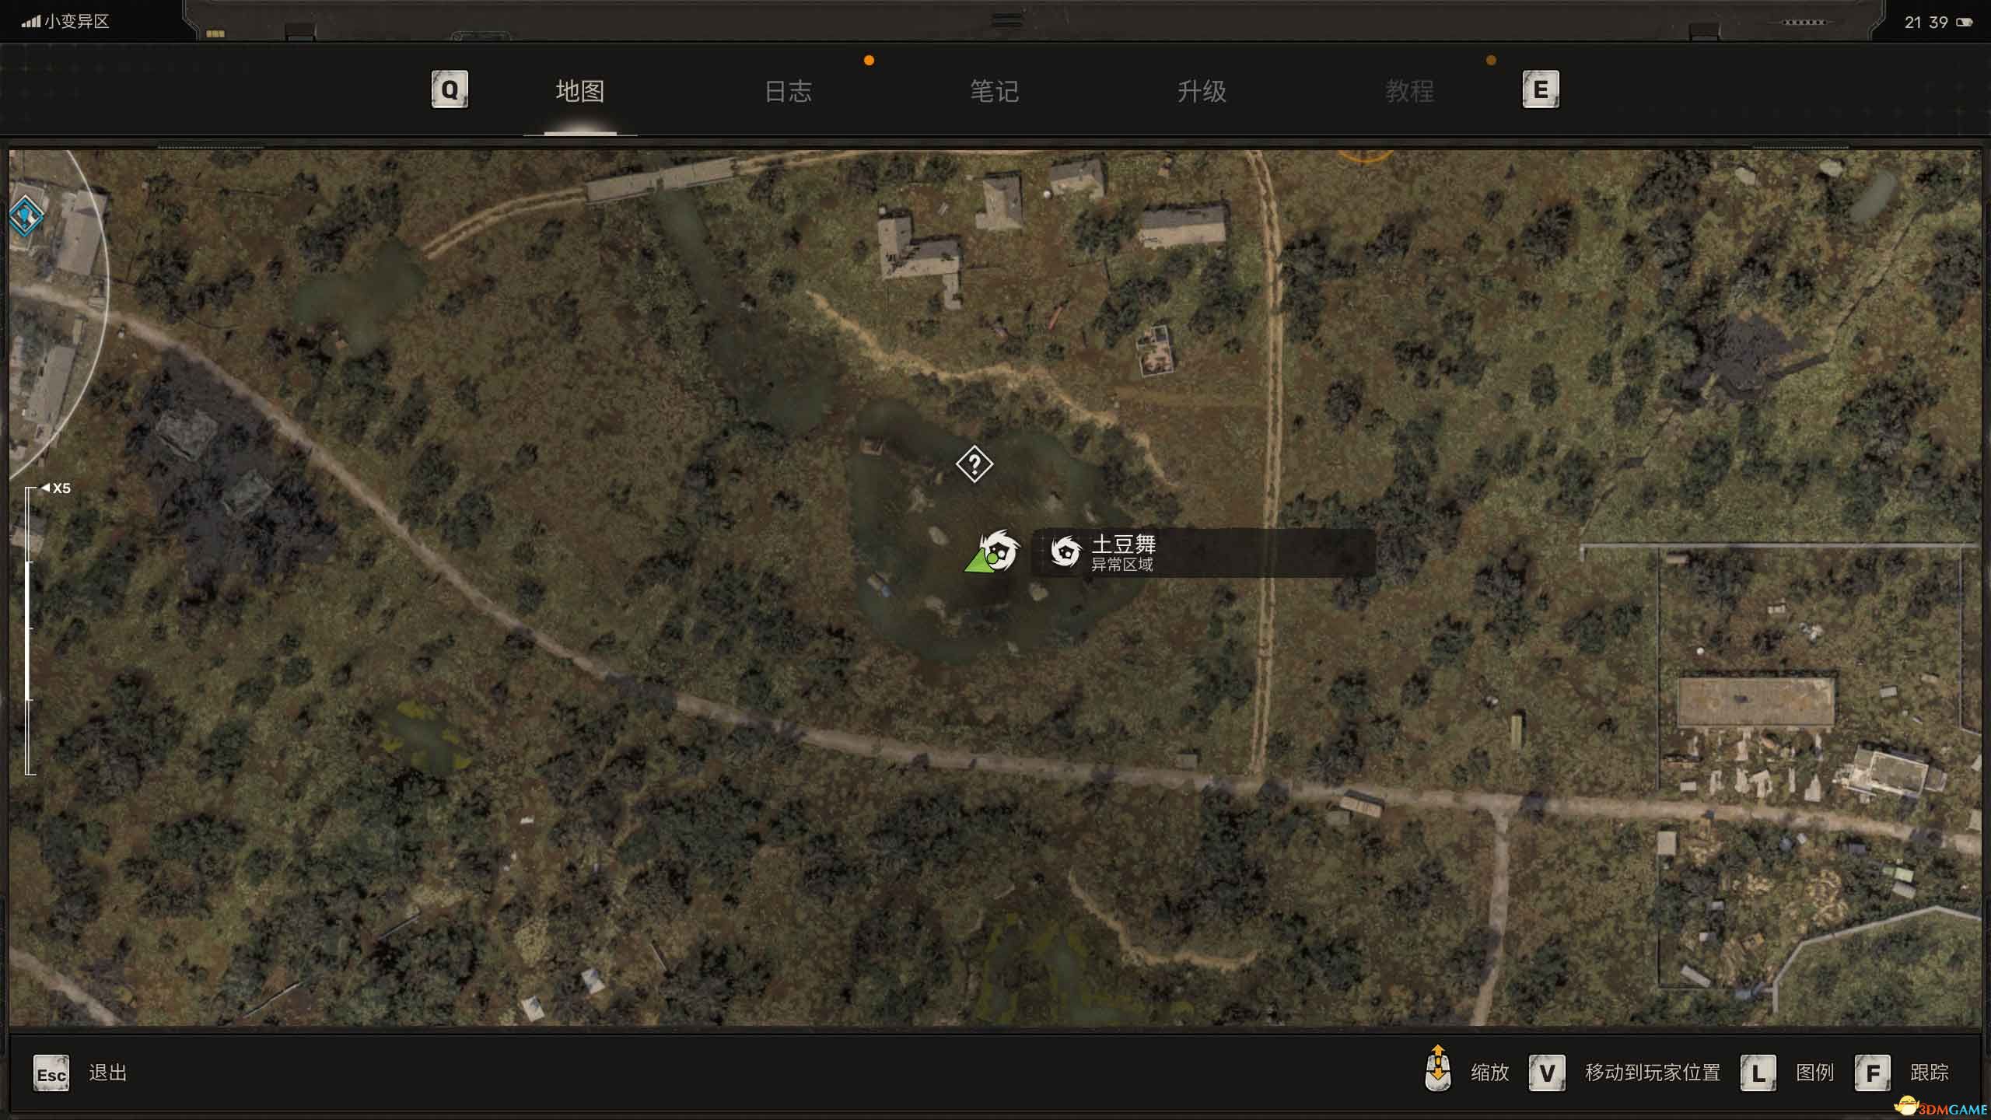The image size is (1991, 1120).
Task: Click the signal strength bars icon
Action: coord(30,22)
